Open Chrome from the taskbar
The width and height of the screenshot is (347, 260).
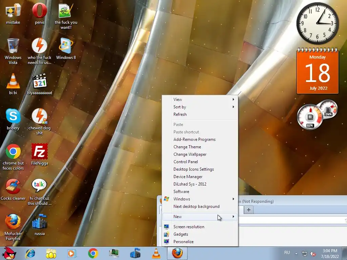pos(93,253)
